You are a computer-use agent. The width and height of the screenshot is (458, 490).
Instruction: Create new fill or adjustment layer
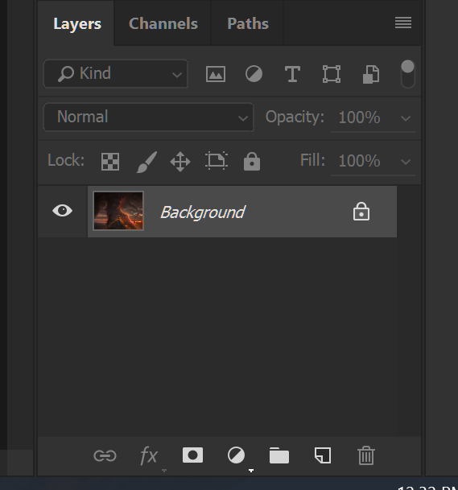coord(237,455)
